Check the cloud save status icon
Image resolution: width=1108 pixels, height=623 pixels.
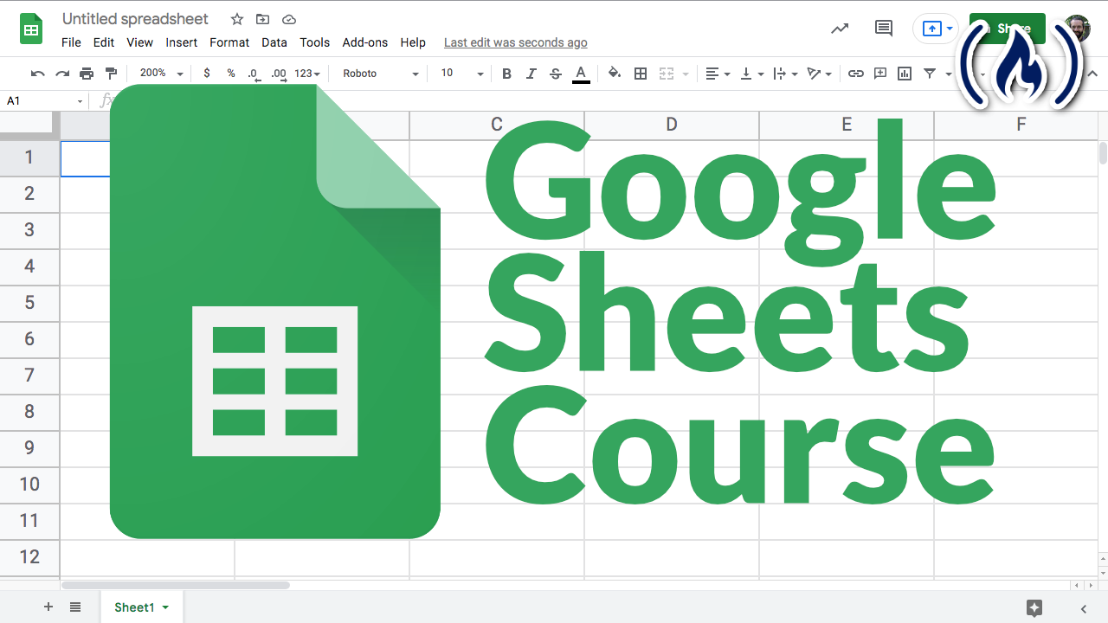[289, 19]
